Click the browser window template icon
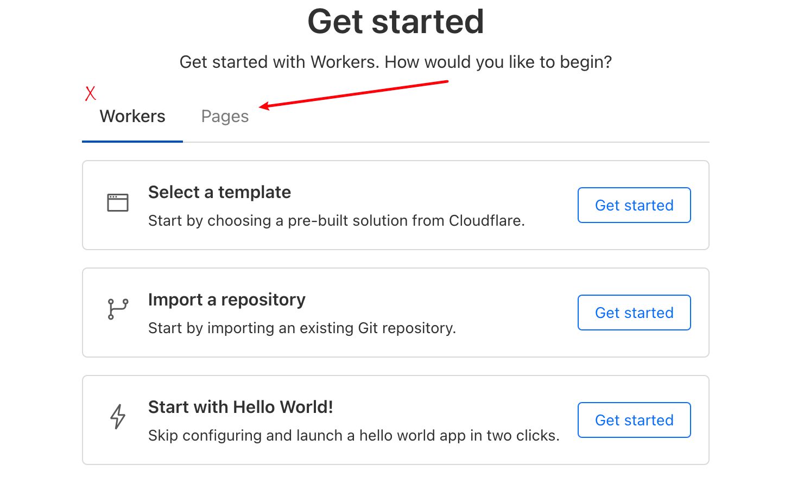810x484 pixels. pyautogui.click(x=118, y=203)
